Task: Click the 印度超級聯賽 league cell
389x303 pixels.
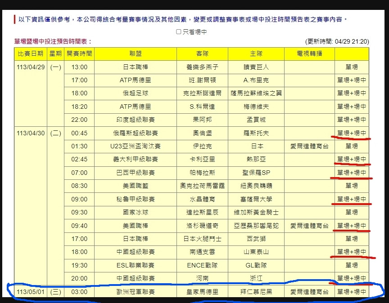Action: 136,120
